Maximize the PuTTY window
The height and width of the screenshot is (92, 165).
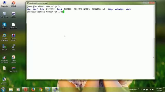click(x=147, y=3)
